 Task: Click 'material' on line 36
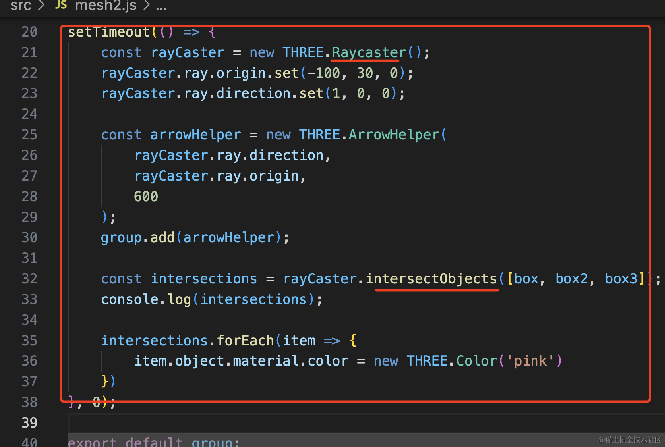coord(266,361)
